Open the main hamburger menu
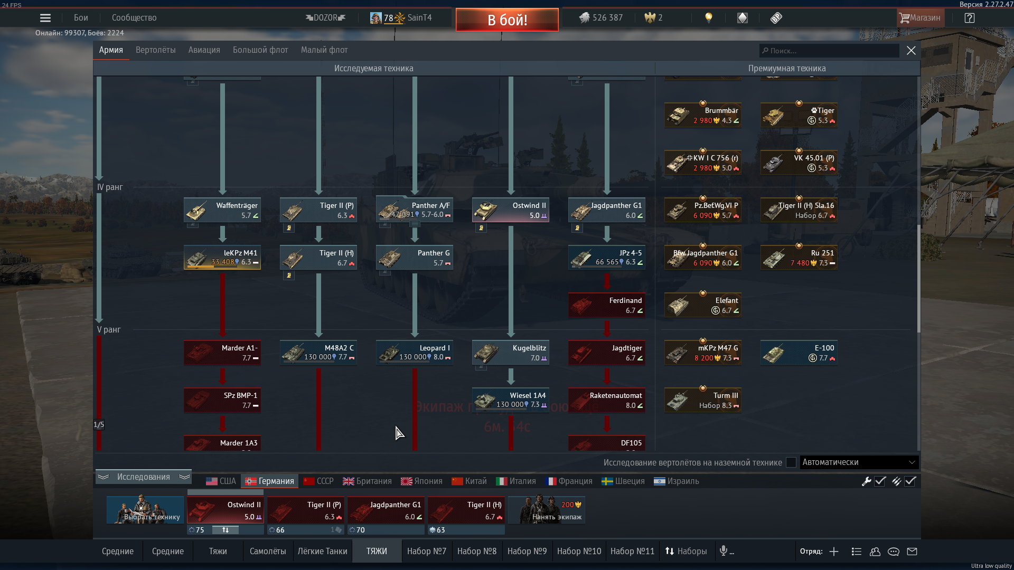Screen dimensions: 1014x570 [x=45, y=18]
